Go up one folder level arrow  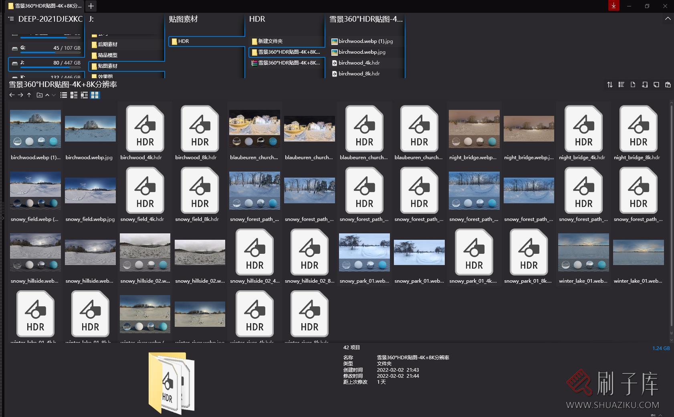click(x=29, y=95)
